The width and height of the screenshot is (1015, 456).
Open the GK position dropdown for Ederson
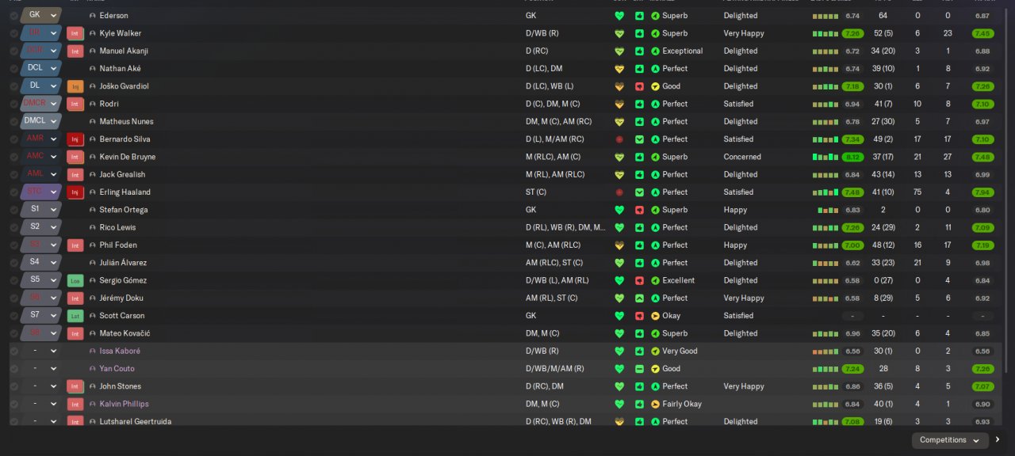tap(41, 15)
